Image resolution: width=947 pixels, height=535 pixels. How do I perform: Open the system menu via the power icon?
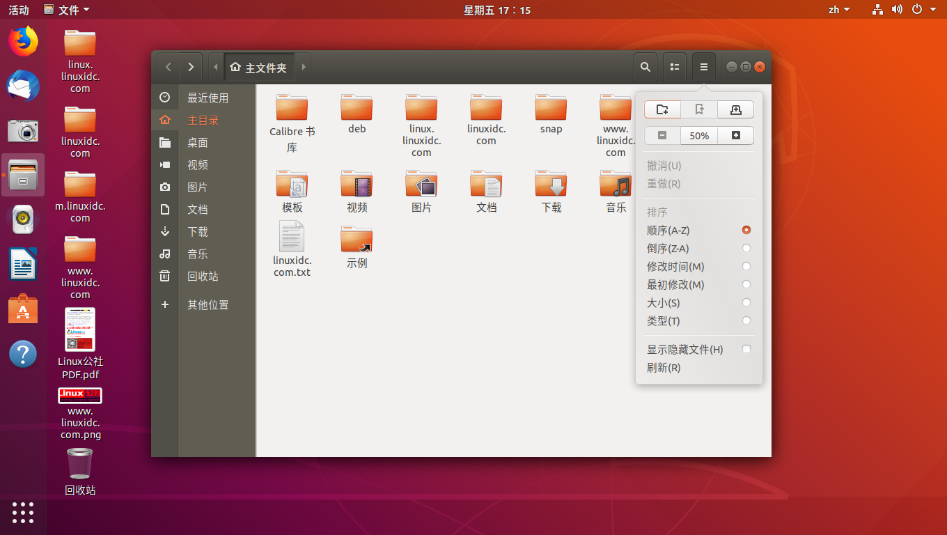tap(917, 10)
